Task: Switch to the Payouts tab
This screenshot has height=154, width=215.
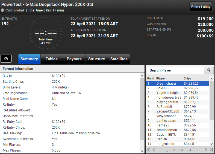Action: pos(74,59)
